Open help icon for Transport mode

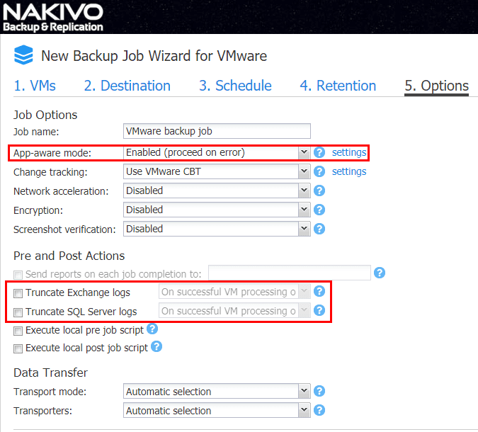click(x=319, y=391)
